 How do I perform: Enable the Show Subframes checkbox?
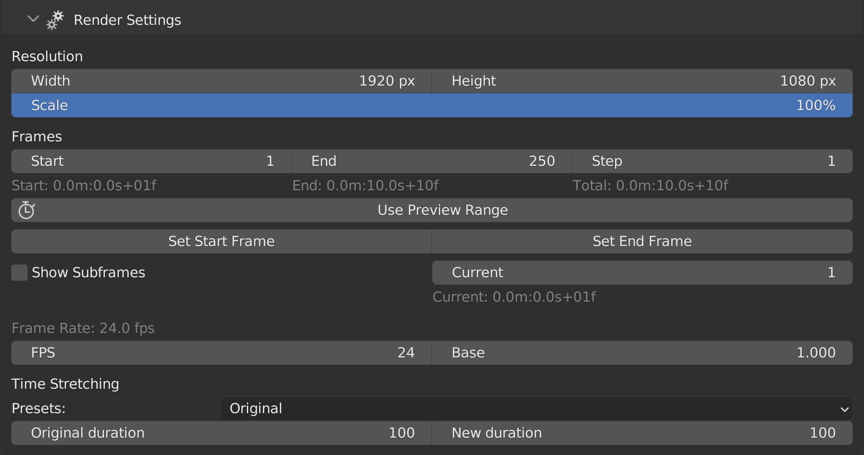tap(19, 273)
